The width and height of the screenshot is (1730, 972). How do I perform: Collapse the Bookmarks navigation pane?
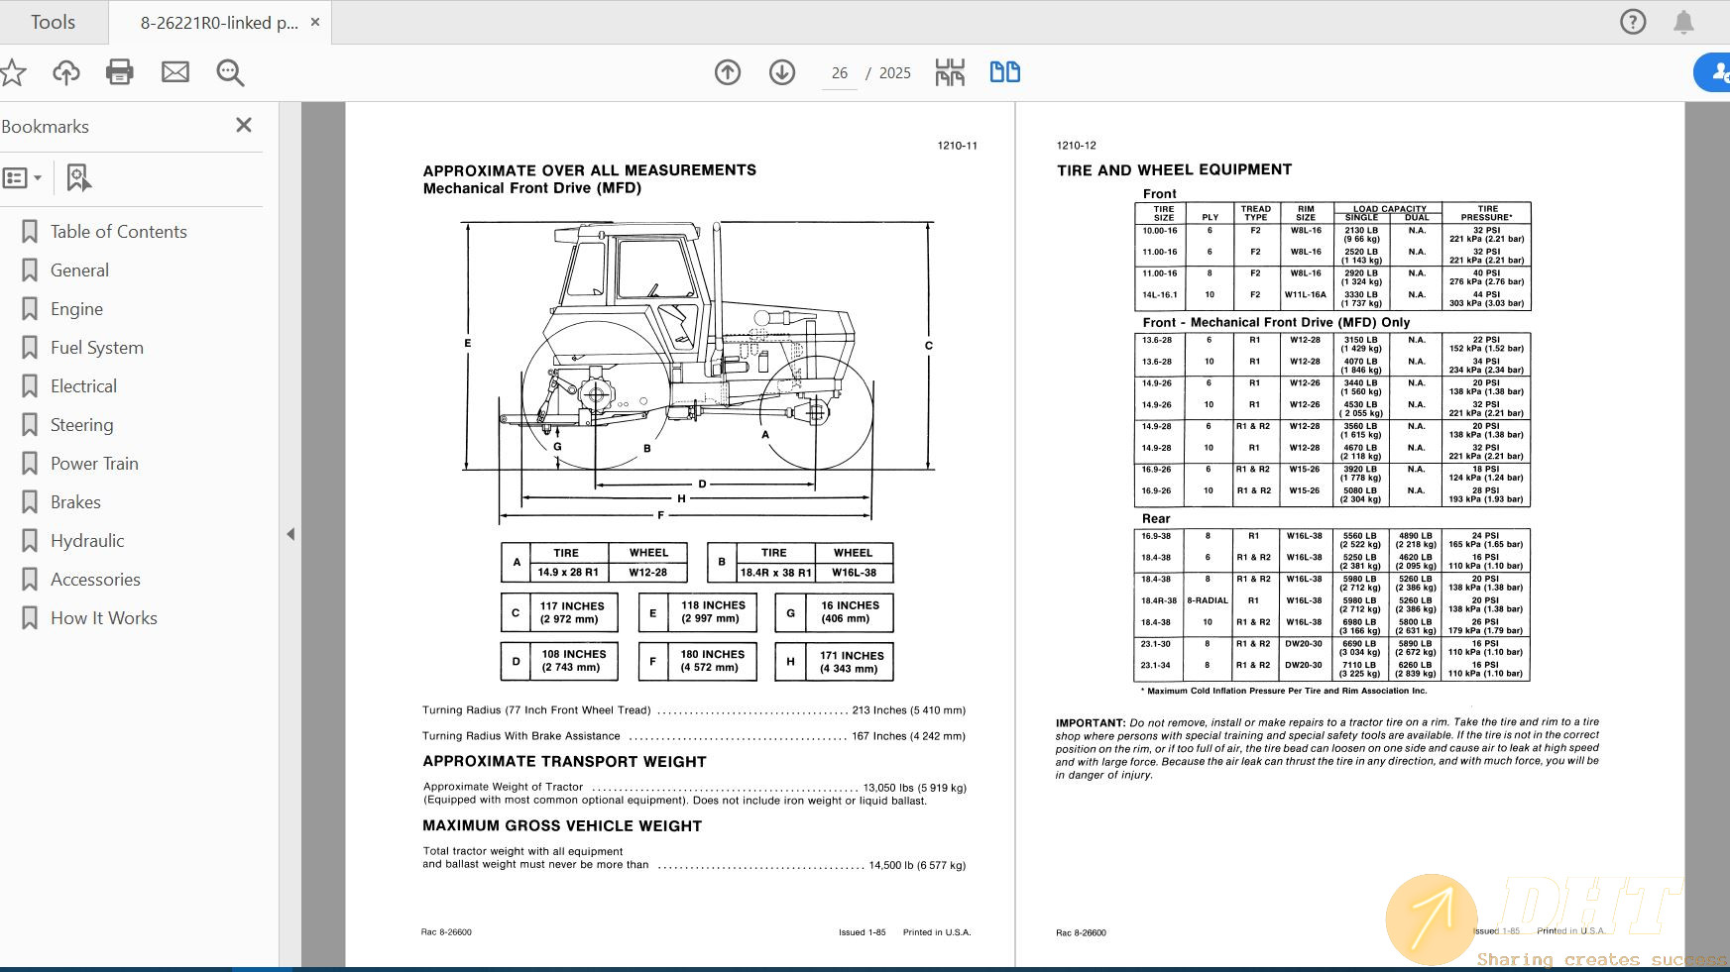[243, 125]
